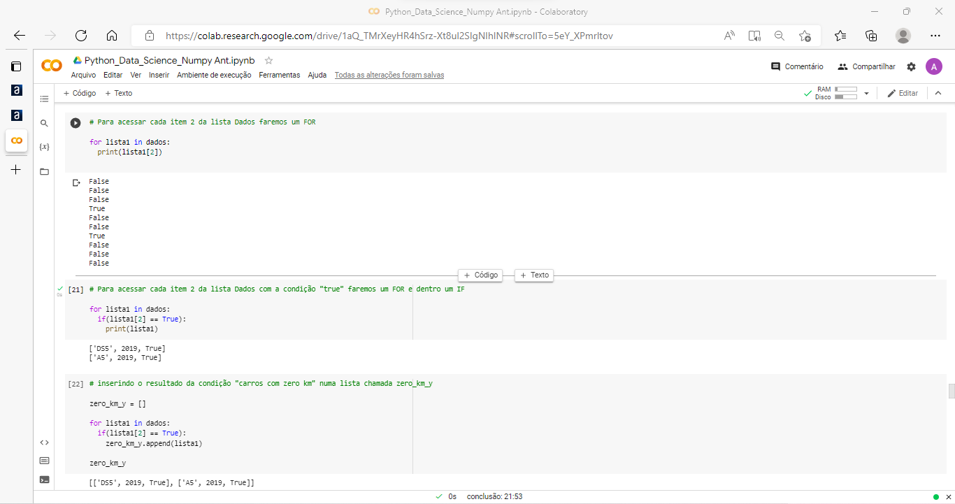Viewport: 955px width, 504px height.
Task: Click 'print(lista1[2])' code line
Action: [x=130, y=152]
